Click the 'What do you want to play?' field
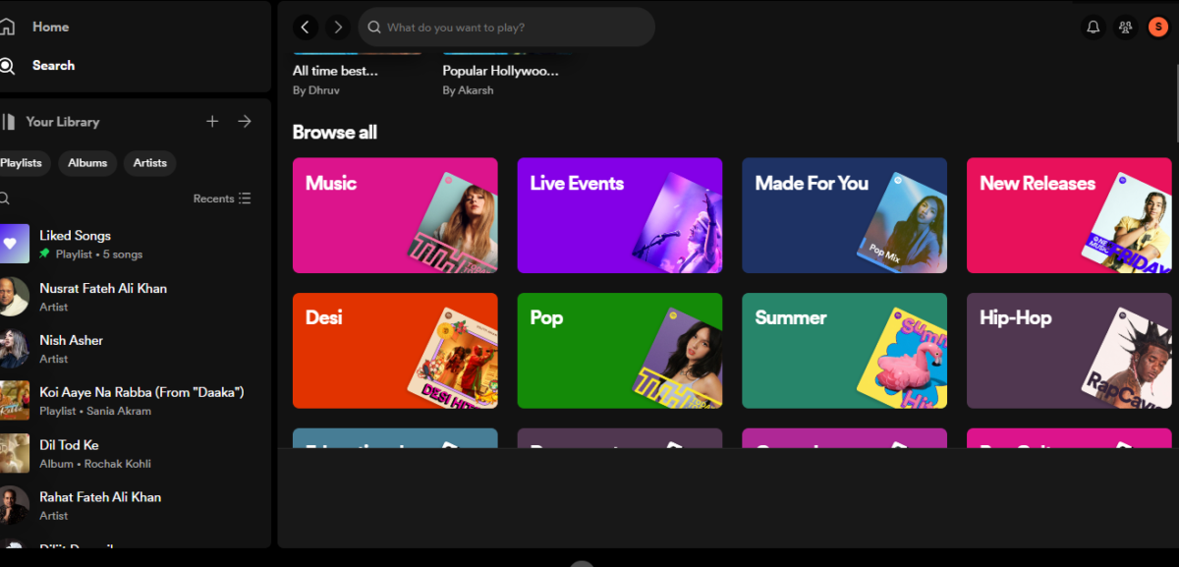Viewport: 1179px width, 567px height. pos(511,28)
